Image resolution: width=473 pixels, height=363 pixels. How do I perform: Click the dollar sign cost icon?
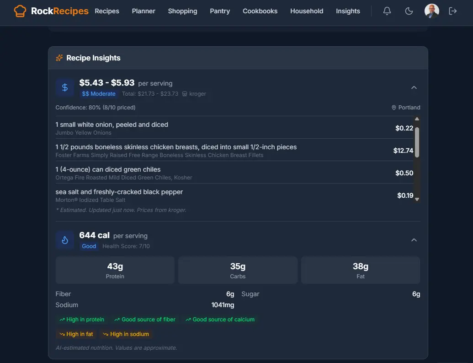pos(65,87)
